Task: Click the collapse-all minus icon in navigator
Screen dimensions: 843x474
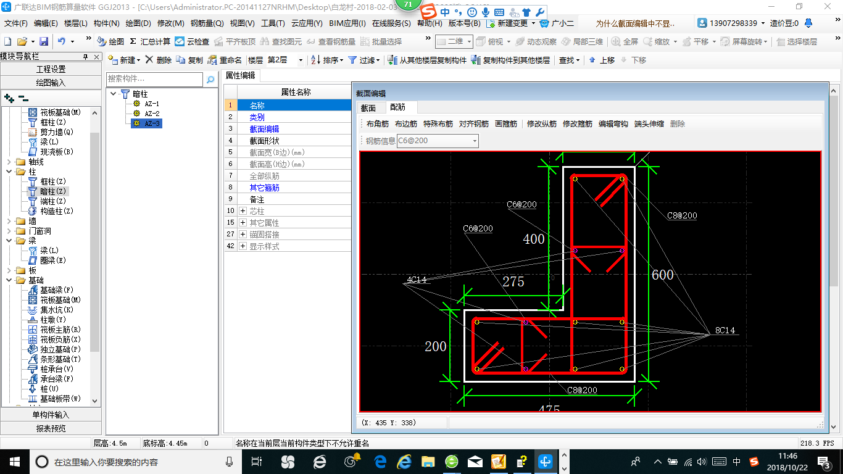Action: (x=23, y=98)
